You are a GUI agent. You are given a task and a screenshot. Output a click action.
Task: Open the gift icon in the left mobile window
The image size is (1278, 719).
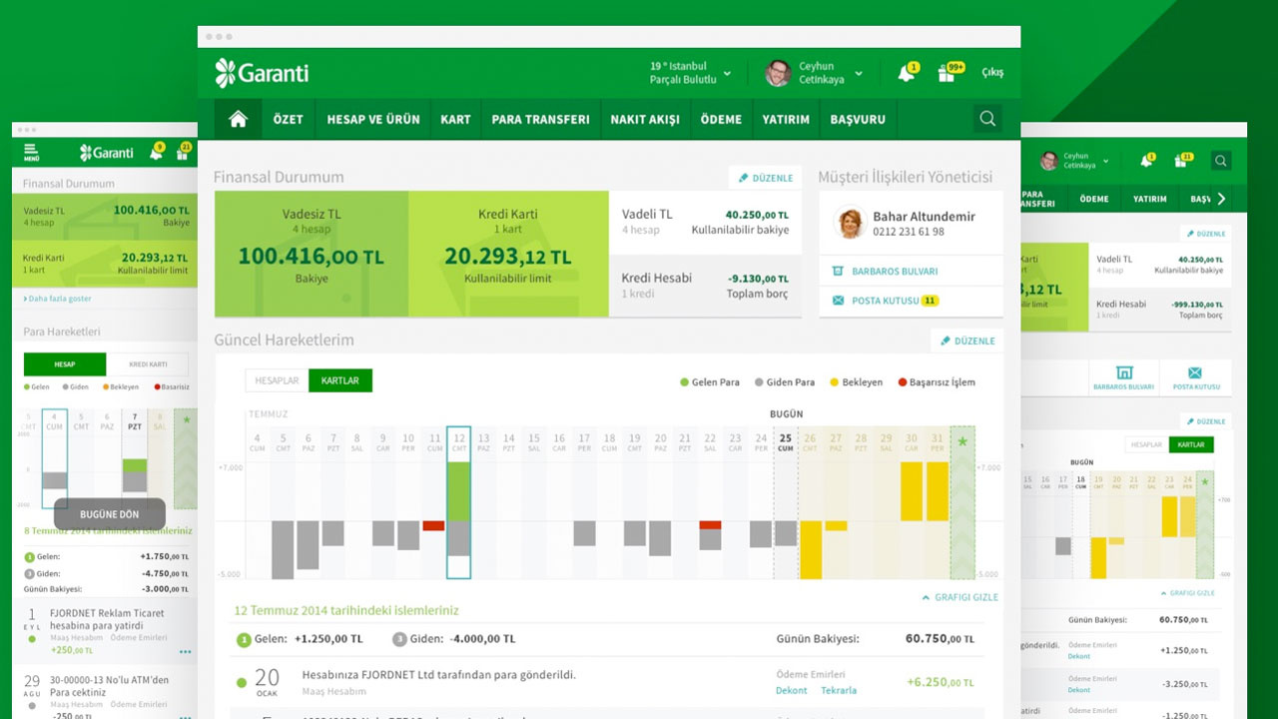(182, 152)
